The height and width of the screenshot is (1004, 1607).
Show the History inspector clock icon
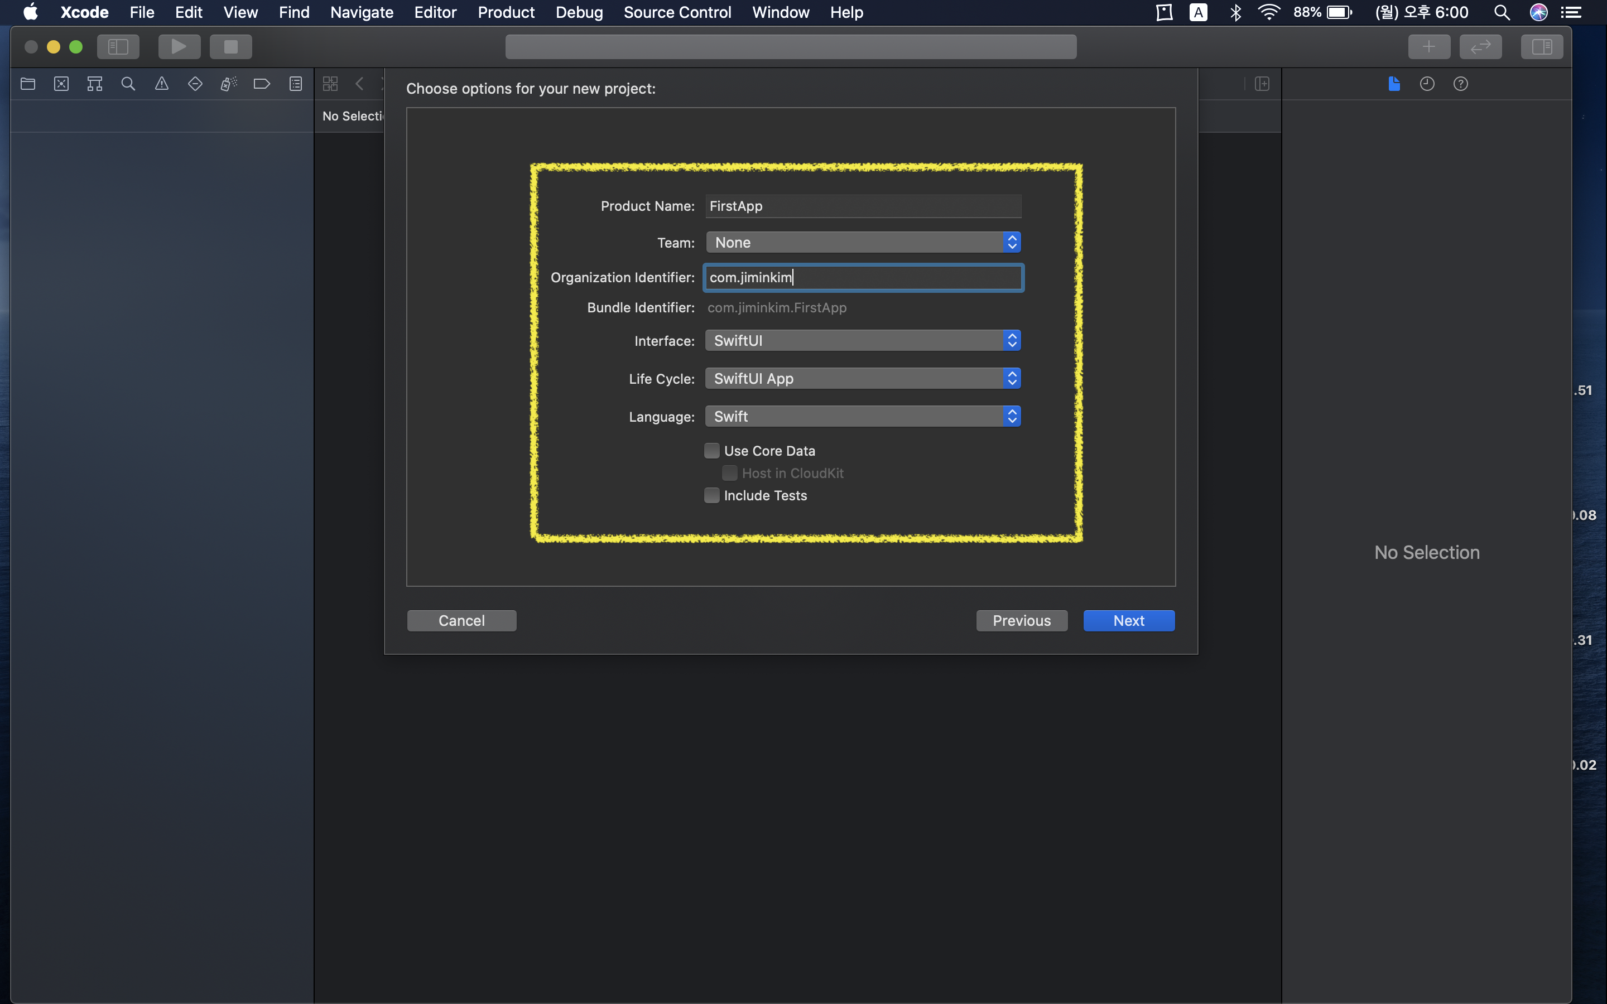pyautogui.click(x=1427, y=84)
